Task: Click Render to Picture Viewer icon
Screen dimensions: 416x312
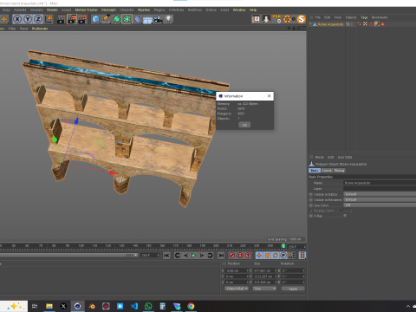Action: click(72, 19)
